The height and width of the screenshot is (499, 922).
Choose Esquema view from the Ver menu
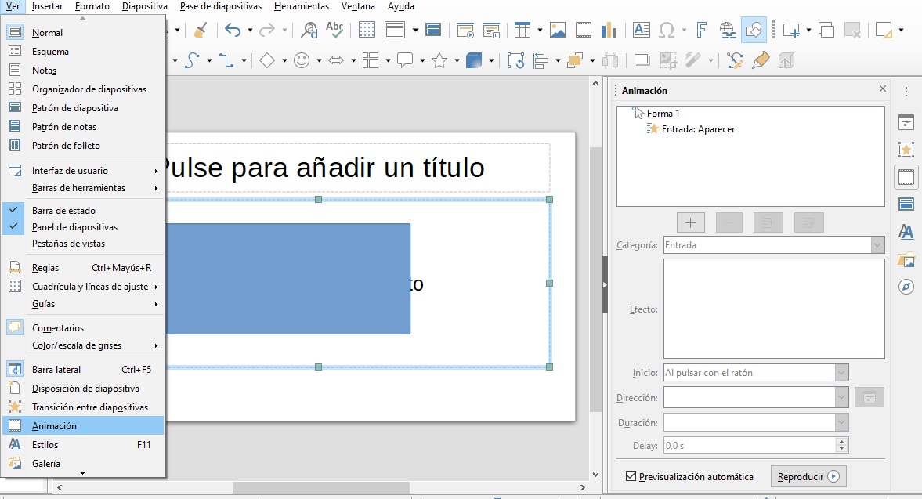tap(83, 52)
